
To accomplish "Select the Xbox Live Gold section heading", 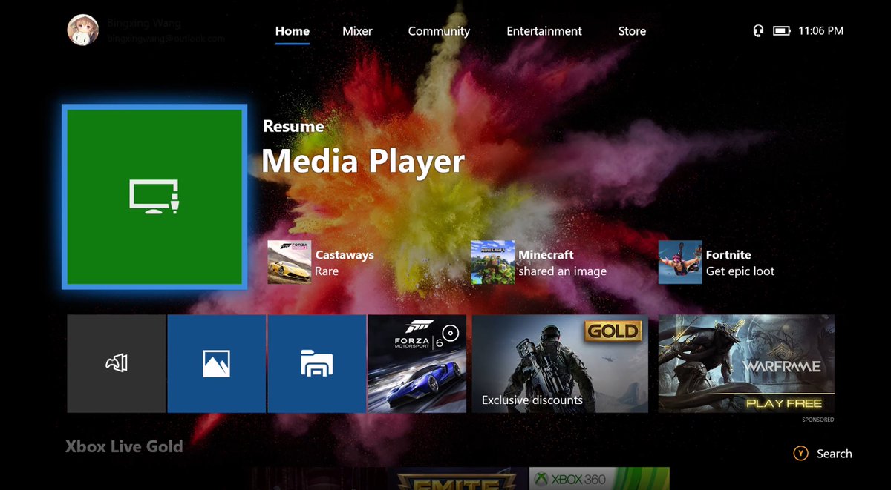I will pyautogui.click(x=124, y=446).
